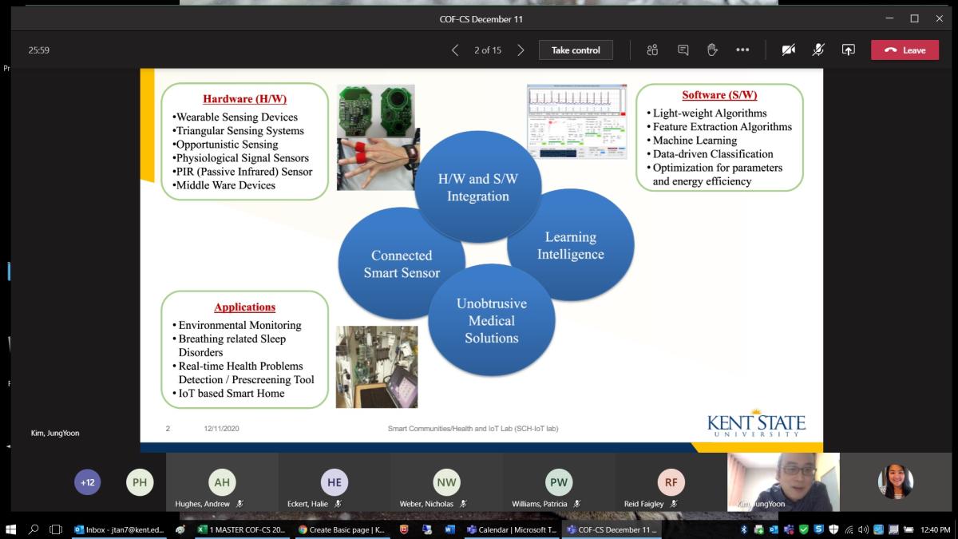The image size is (958, 539).
Task: Select Patricia Williams' participant avatar
Action: 559,482
